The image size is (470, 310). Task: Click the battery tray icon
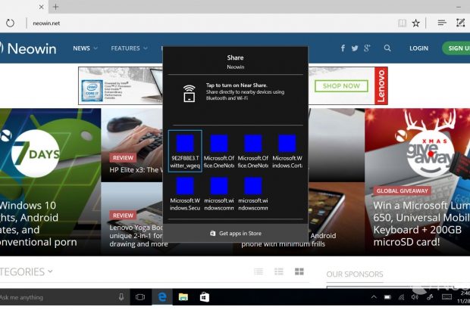[388, 297]
